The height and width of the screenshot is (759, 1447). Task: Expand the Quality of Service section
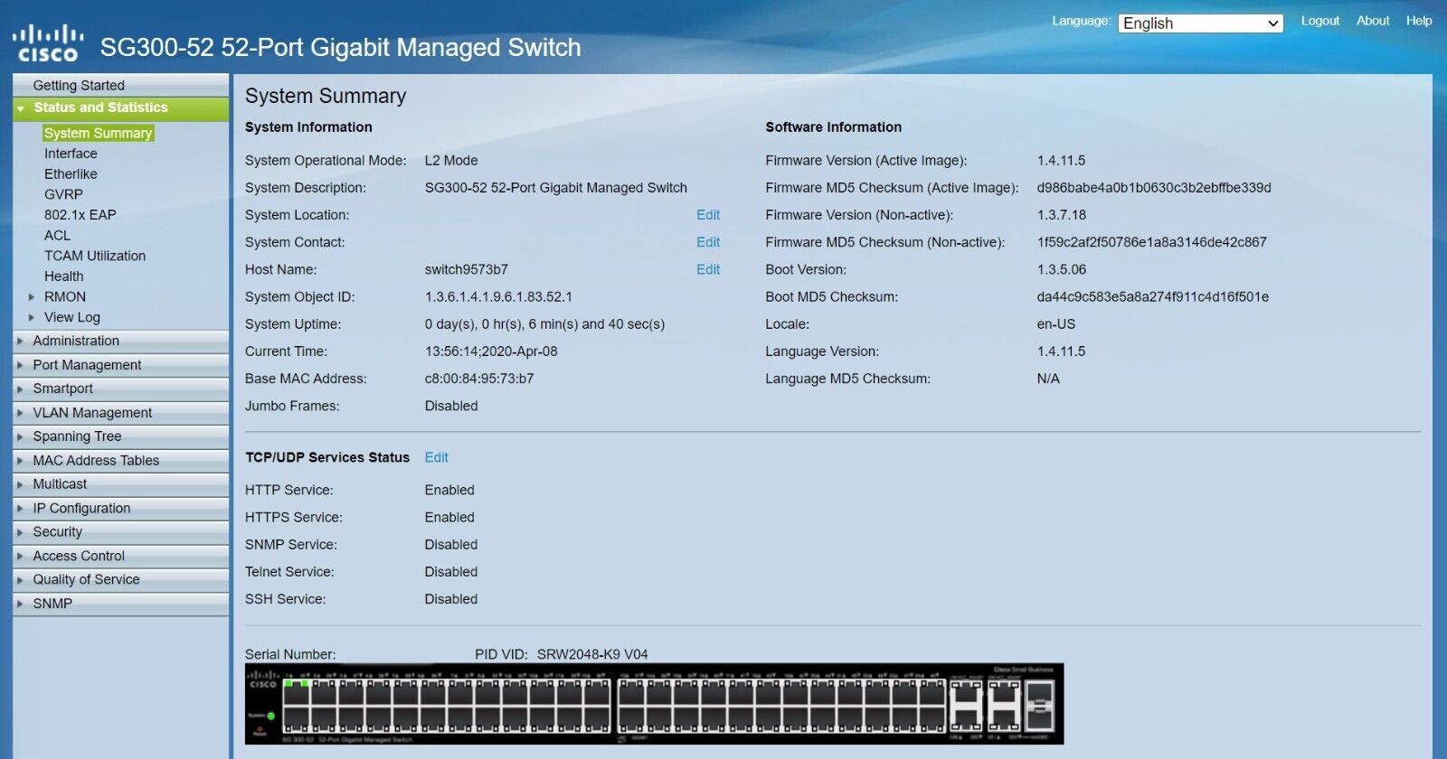[86, 580]
